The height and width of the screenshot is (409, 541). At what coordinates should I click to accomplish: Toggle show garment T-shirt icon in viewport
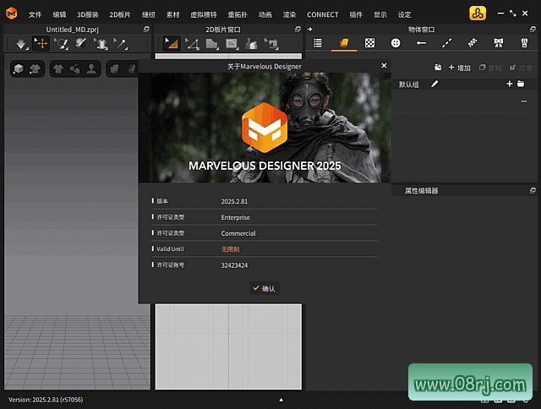pyautogui.click(x=58, y=69)
